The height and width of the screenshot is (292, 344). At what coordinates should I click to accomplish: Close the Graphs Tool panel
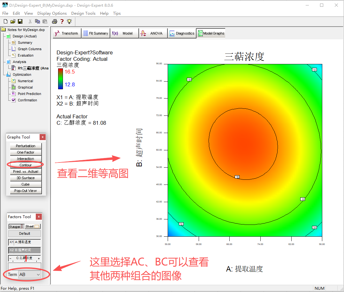(x=42, y=137)
